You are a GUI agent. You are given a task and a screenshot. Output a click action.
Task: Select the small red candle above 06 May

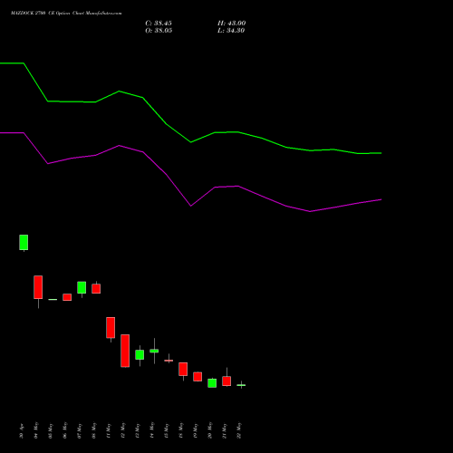(67, 297)
